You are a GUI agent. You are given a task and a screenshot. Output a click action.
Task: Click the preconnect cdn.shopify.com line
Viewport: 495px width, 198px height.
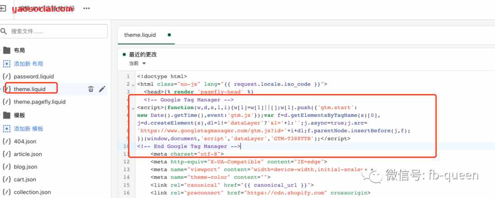260,193
